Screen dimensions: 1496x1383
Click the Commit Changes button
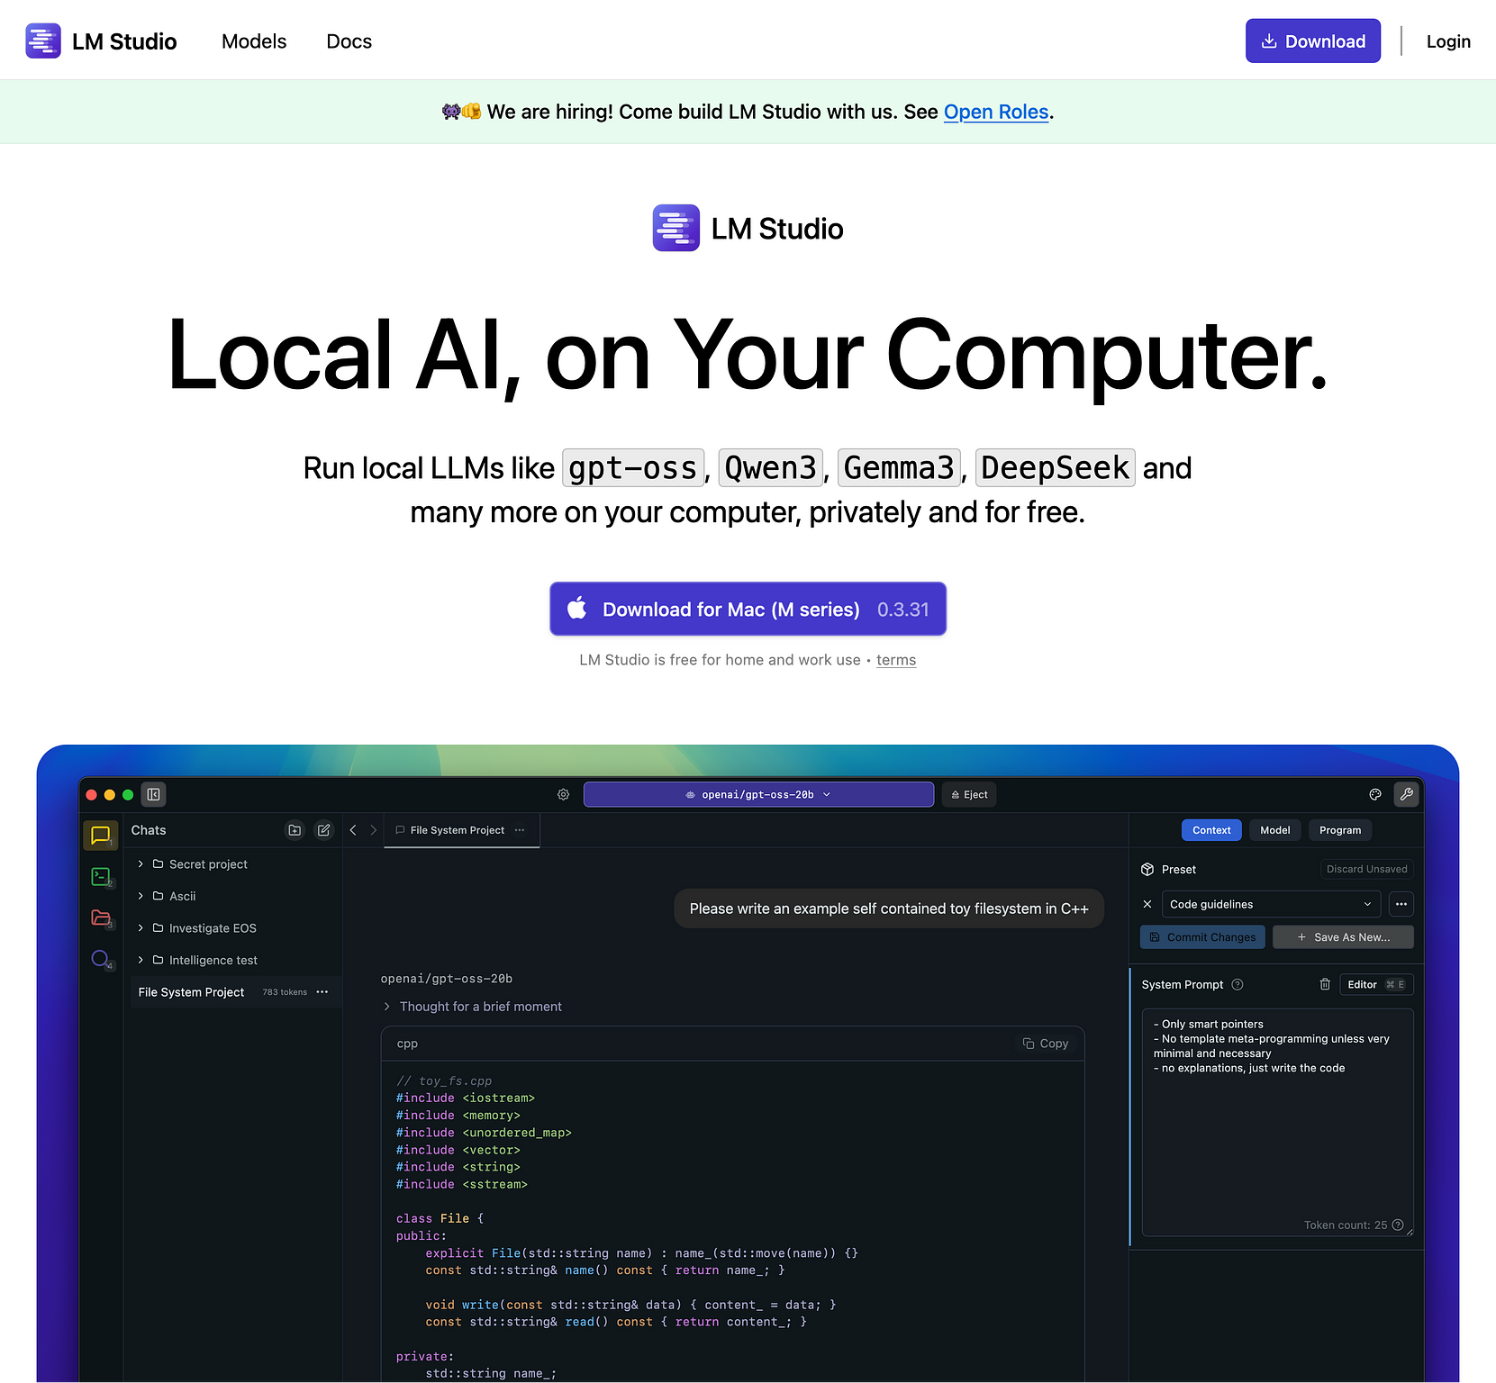[x=1201, y=936]
